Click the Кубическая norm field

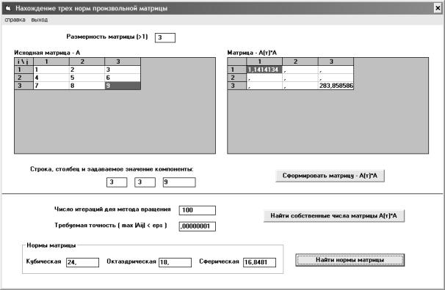pos(82,262)
